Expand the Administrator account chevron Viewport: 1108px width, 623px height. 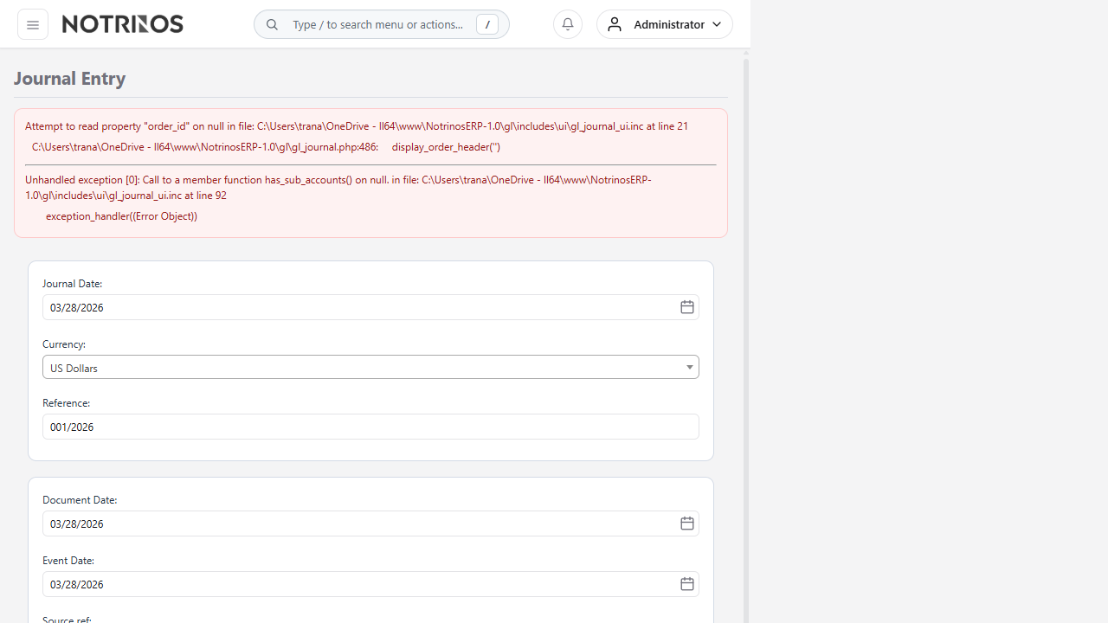[717, 24]
